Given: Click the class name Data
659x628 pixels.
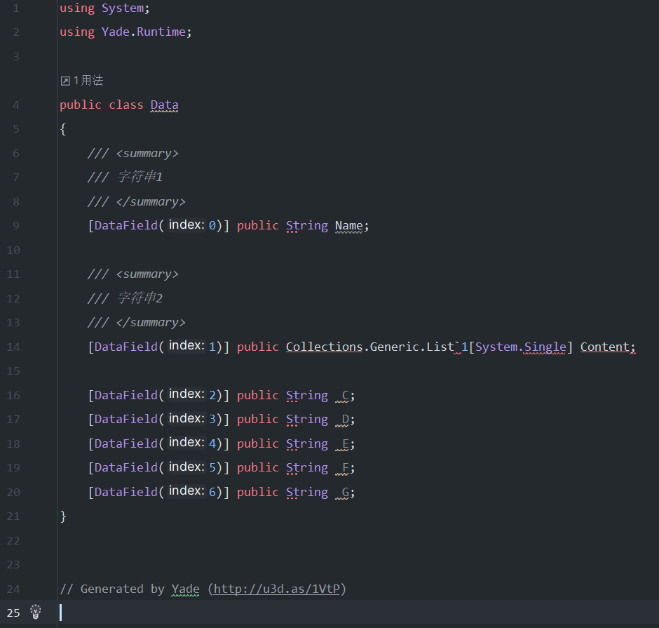Looking at the screenshot, I should pos(164,105).
